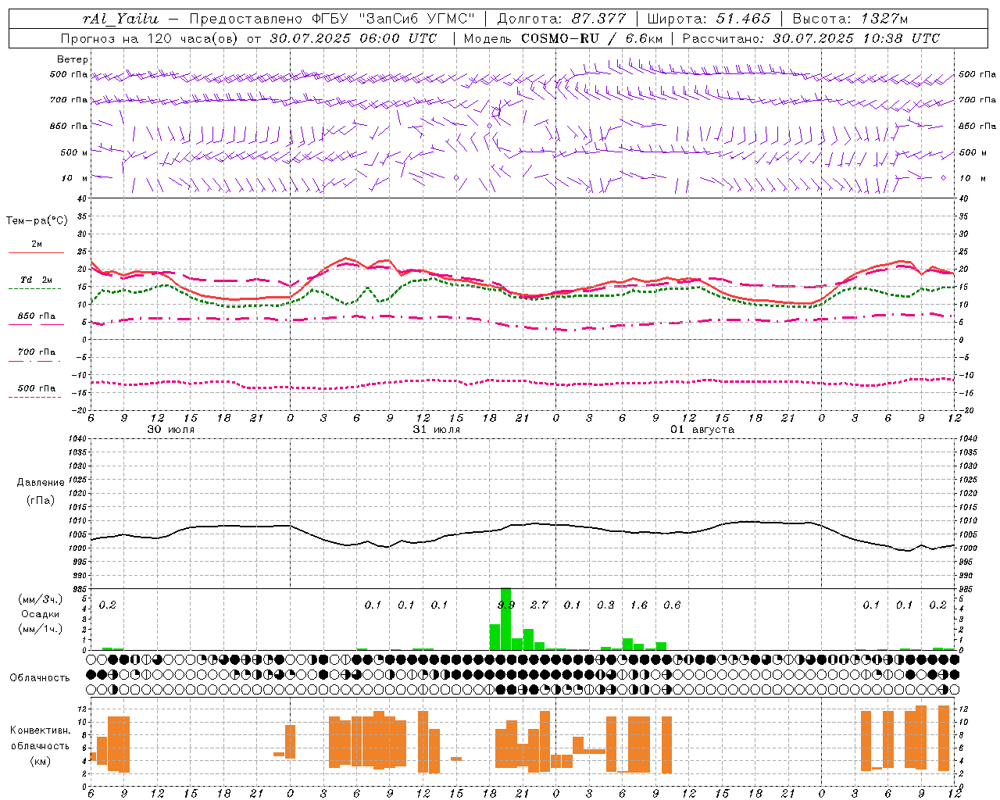Click the '(мм/1ч.)' precipitation unit label
The height and width of the screenshot is (800, 1000).
click(x=40, y=629)
